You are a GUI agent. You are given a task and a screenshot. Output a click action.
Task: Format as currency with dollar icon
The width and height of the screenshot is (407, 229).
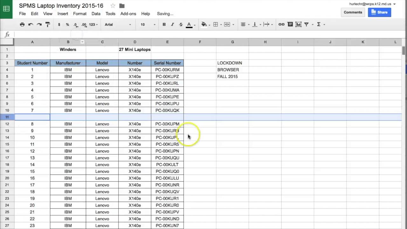(59, 24)
